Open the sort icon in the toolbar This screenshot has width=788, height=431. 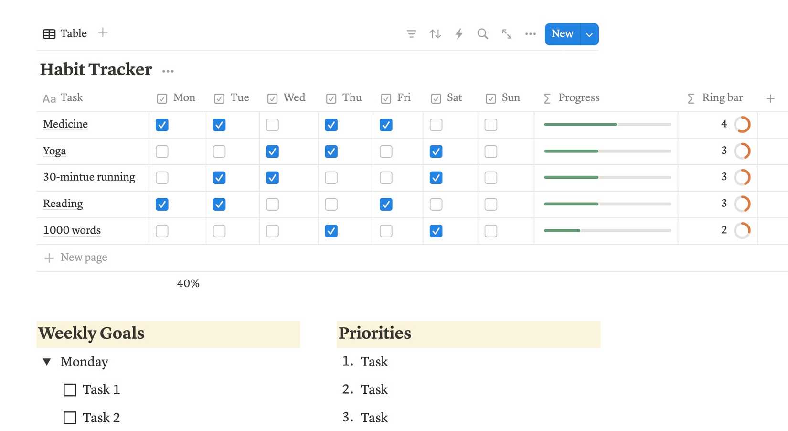(x=435, y=34)
